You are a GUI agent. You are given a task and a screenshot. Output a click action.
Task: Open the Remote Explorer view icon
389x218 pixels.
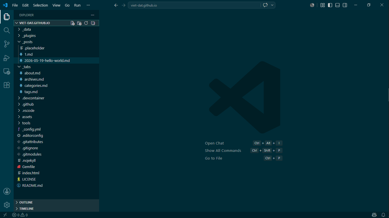coord(7,71)
